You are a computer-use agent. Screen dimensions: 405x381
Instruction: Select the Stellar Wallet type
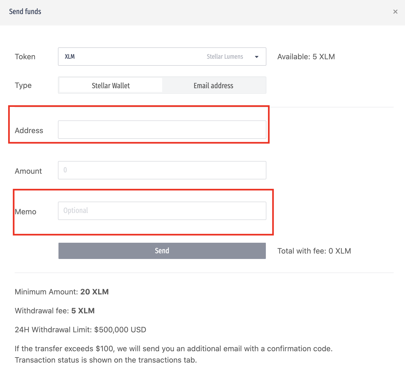pos(111,86)
